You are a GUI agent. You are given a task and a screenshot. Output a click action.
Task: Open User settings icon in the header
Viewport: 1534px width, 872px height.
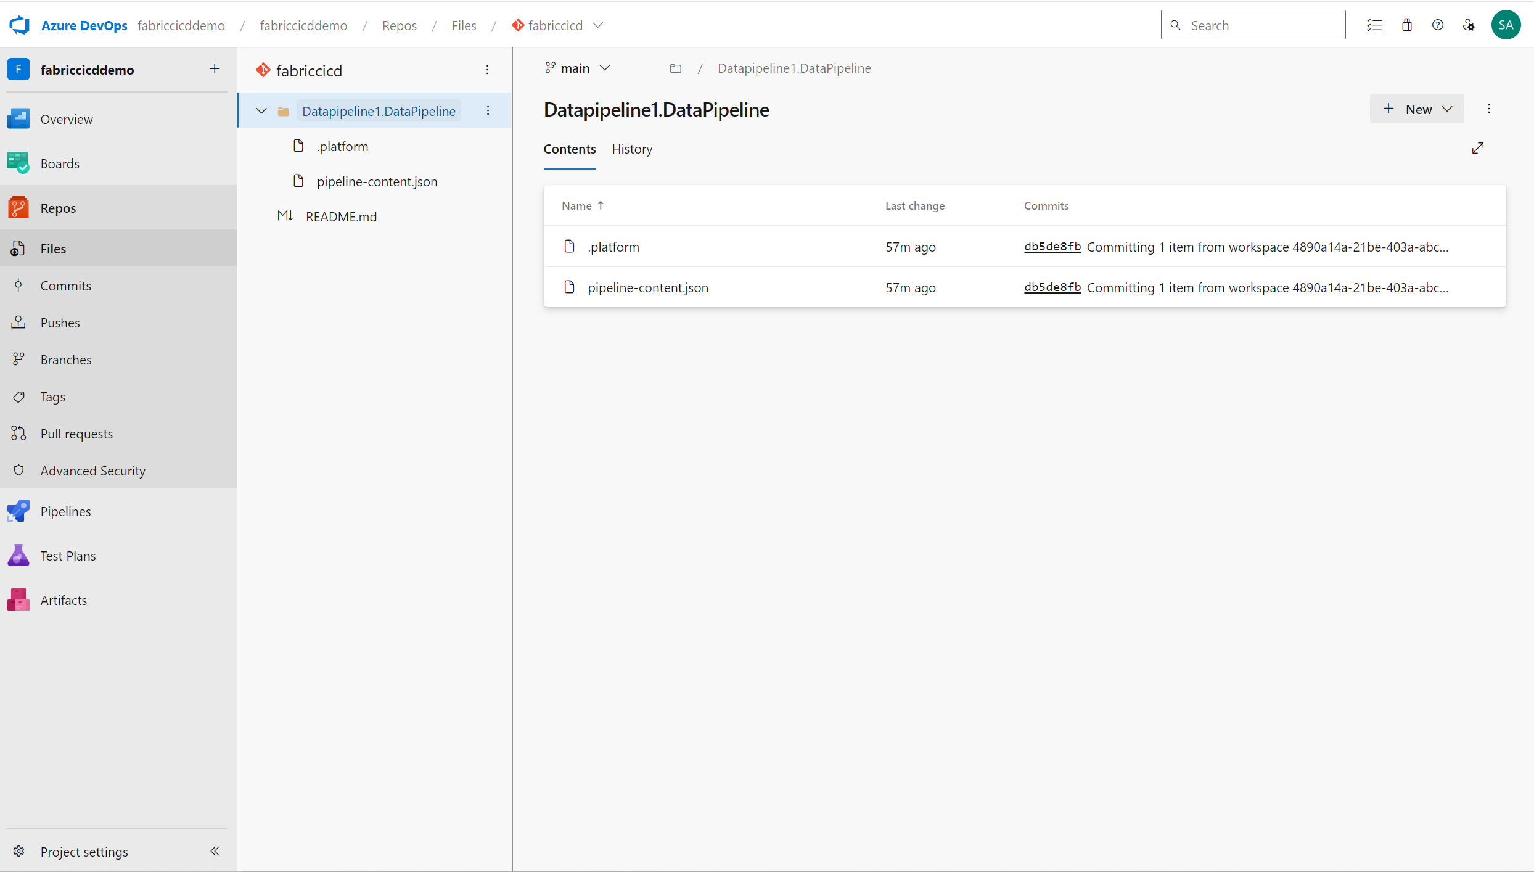[x=1469, y=25]
